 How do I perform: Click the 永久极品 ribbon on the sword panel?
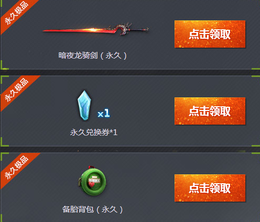click(x=17, y=13)
